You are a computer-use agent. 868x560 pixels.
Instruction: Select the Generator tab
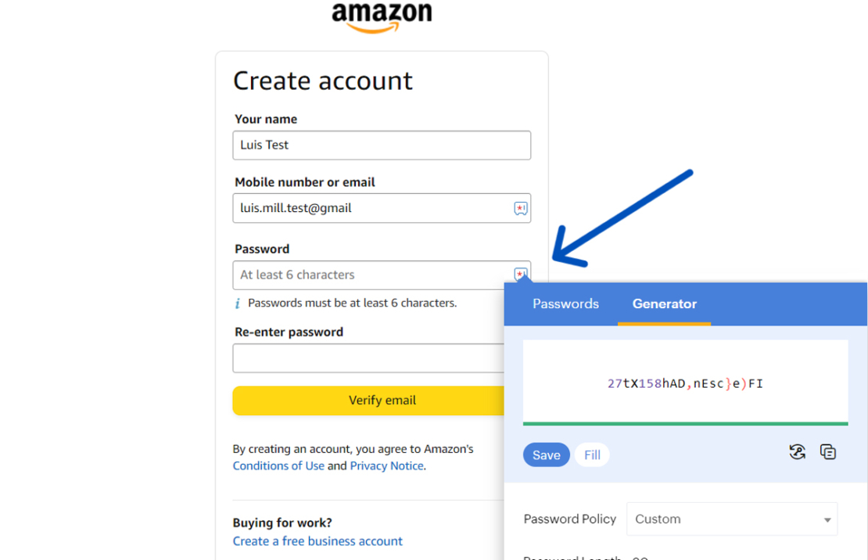(664, 304)
